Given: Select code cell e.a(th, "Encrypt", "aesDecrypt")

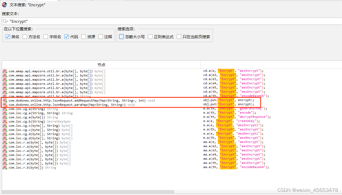Looking at the screenshot, I should (233, 138).
